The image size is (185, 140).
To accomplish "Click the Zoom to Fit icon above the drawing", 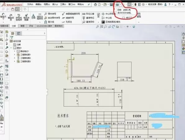I will pyautogui.click(x=97, y=27).
